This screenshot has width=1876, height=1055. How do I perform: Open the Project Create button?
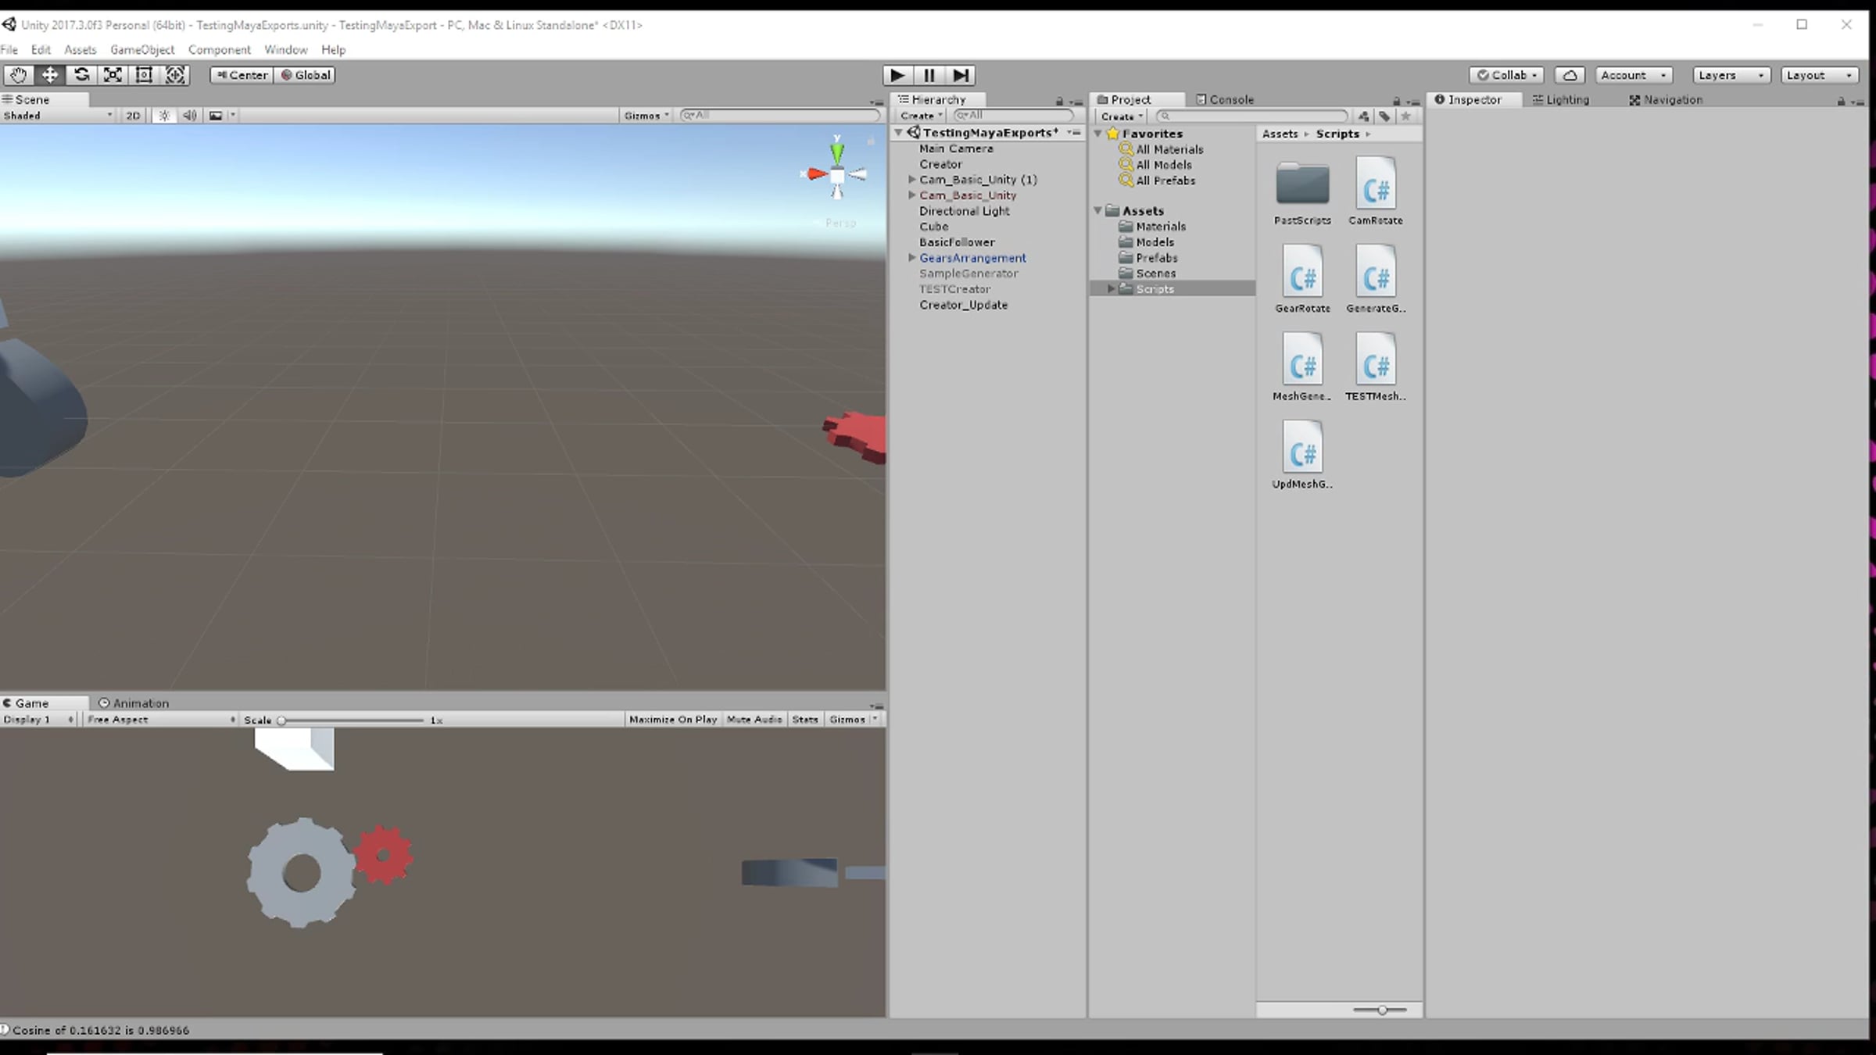[x=1122, y=116]
